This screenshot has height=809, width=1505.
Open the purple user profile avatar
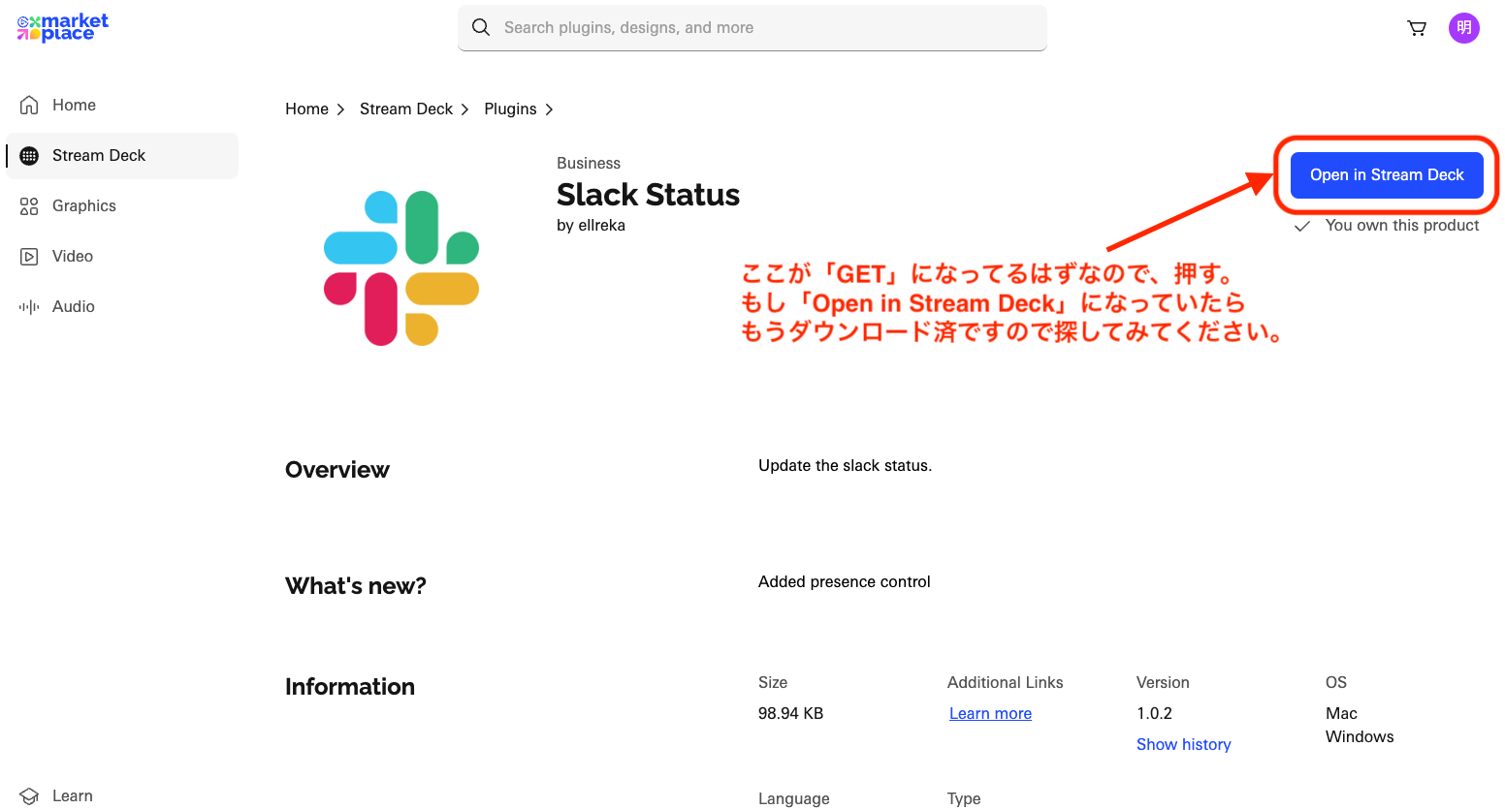tap(1464, 28)
